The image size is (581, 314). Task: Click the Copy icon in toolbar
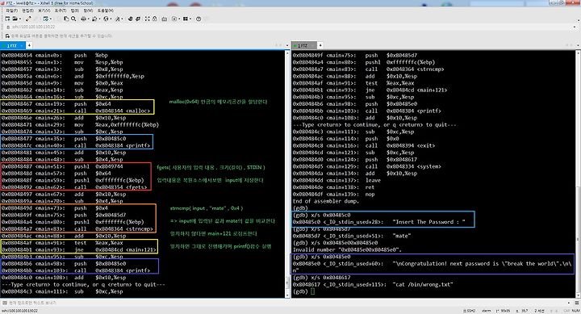(x=66, y=19)
